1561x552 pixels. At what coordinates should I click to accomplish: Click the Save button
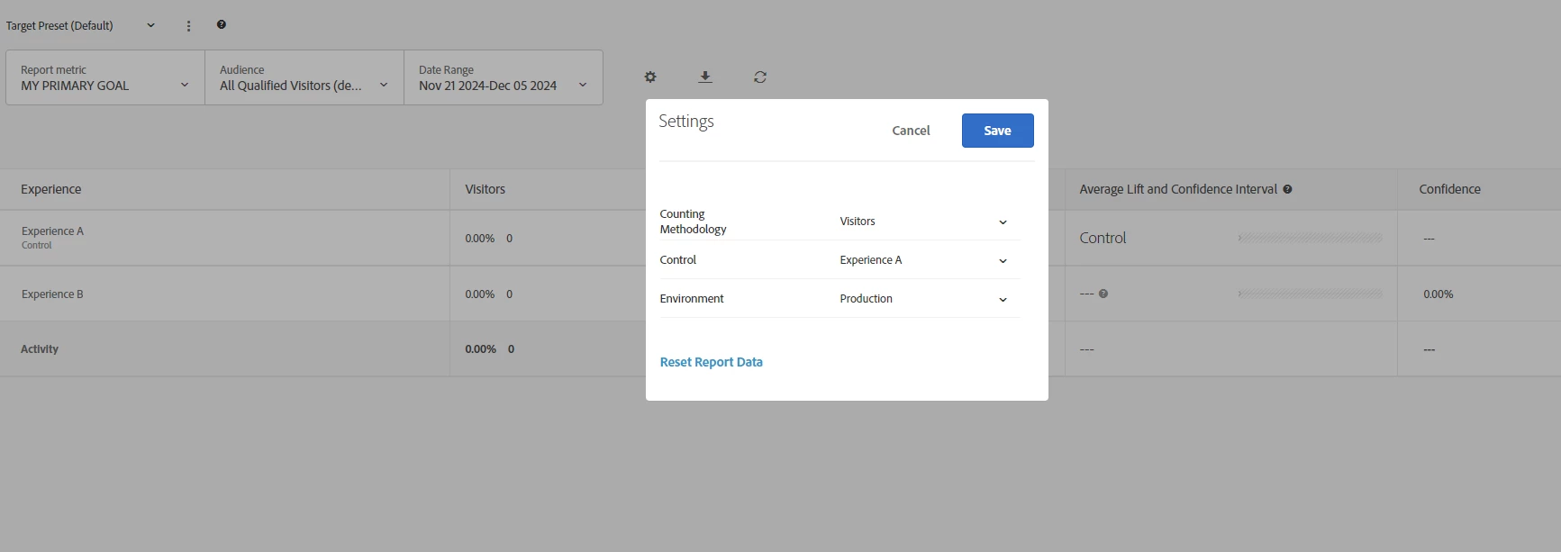click(997, 131)
